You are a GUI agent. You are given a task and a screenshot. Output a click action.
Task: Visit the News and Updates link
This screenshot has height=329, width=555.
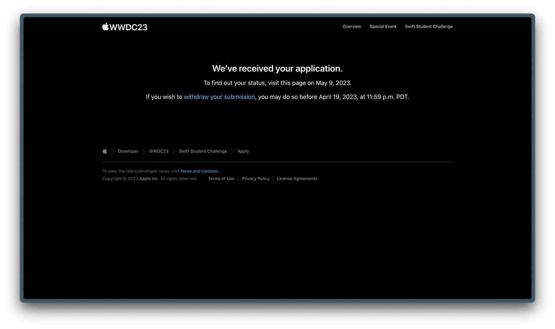(x=199, y=171)
